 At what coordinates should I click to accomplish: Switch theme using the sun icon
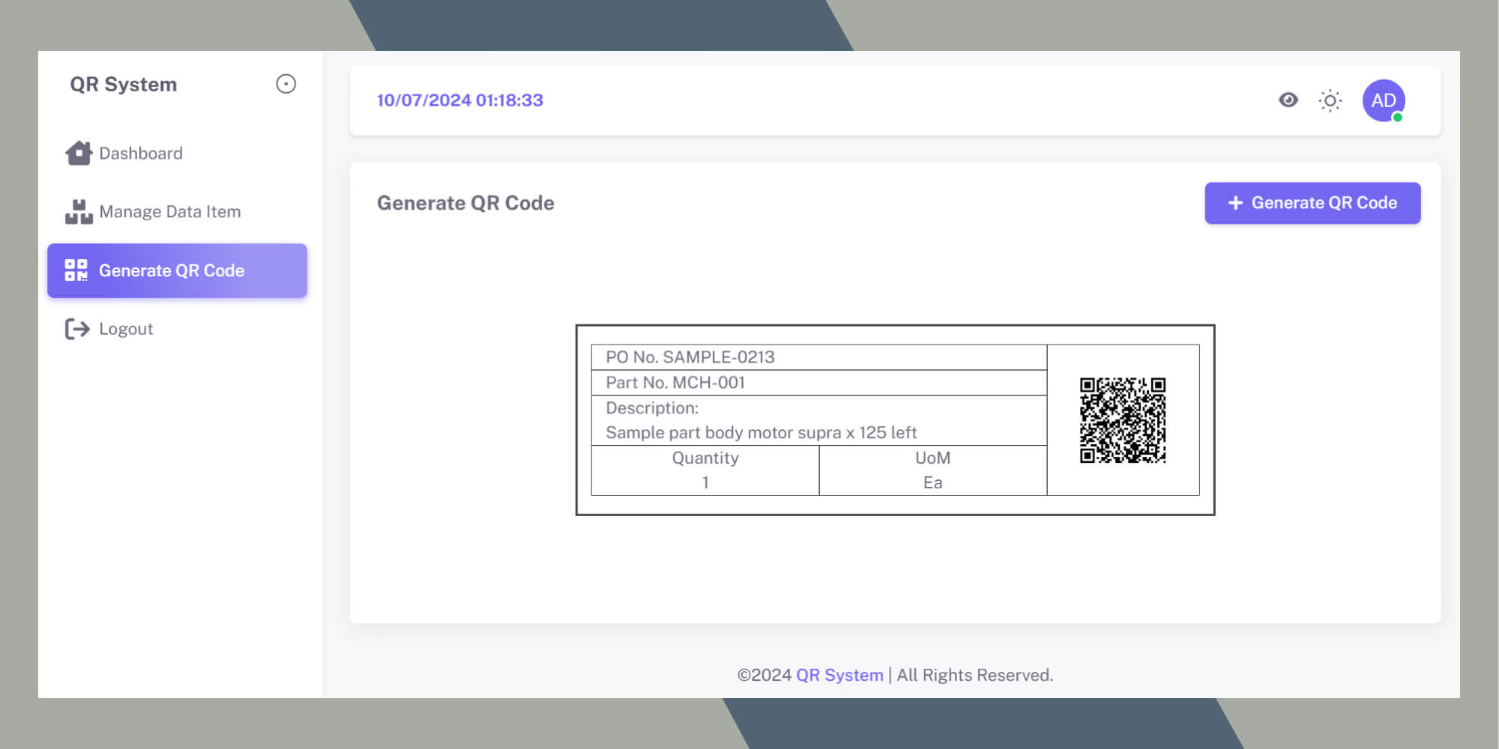pos(1330,100)
